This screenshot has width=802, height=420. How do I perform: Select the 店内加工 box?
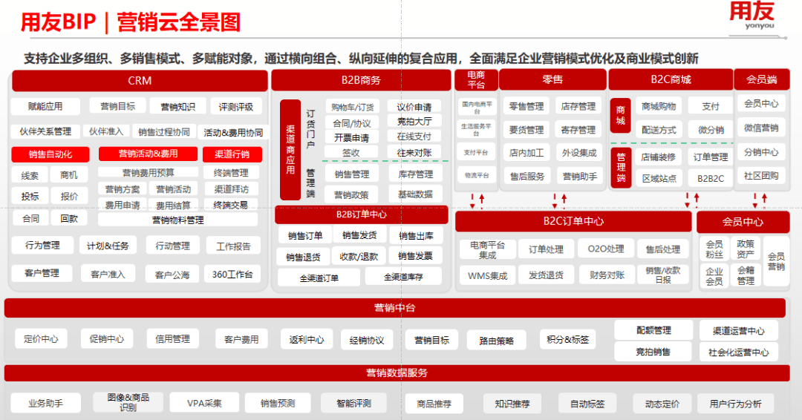tap(526, 153)
